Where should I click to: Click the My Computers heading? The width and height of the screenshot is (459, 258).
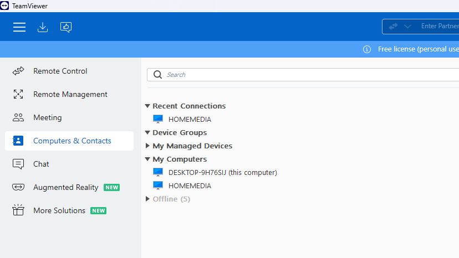click(x=180, y=159)
